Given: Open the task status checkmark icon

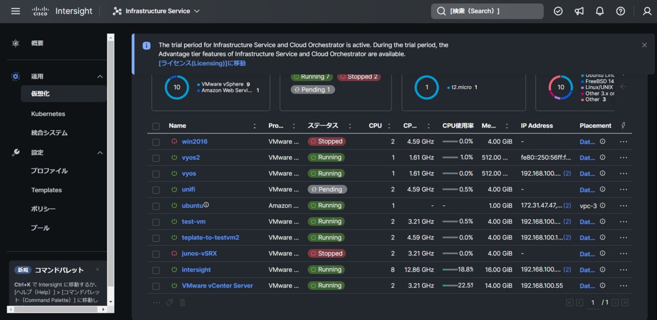Looking at the screenshot, I should click(558, 11).
